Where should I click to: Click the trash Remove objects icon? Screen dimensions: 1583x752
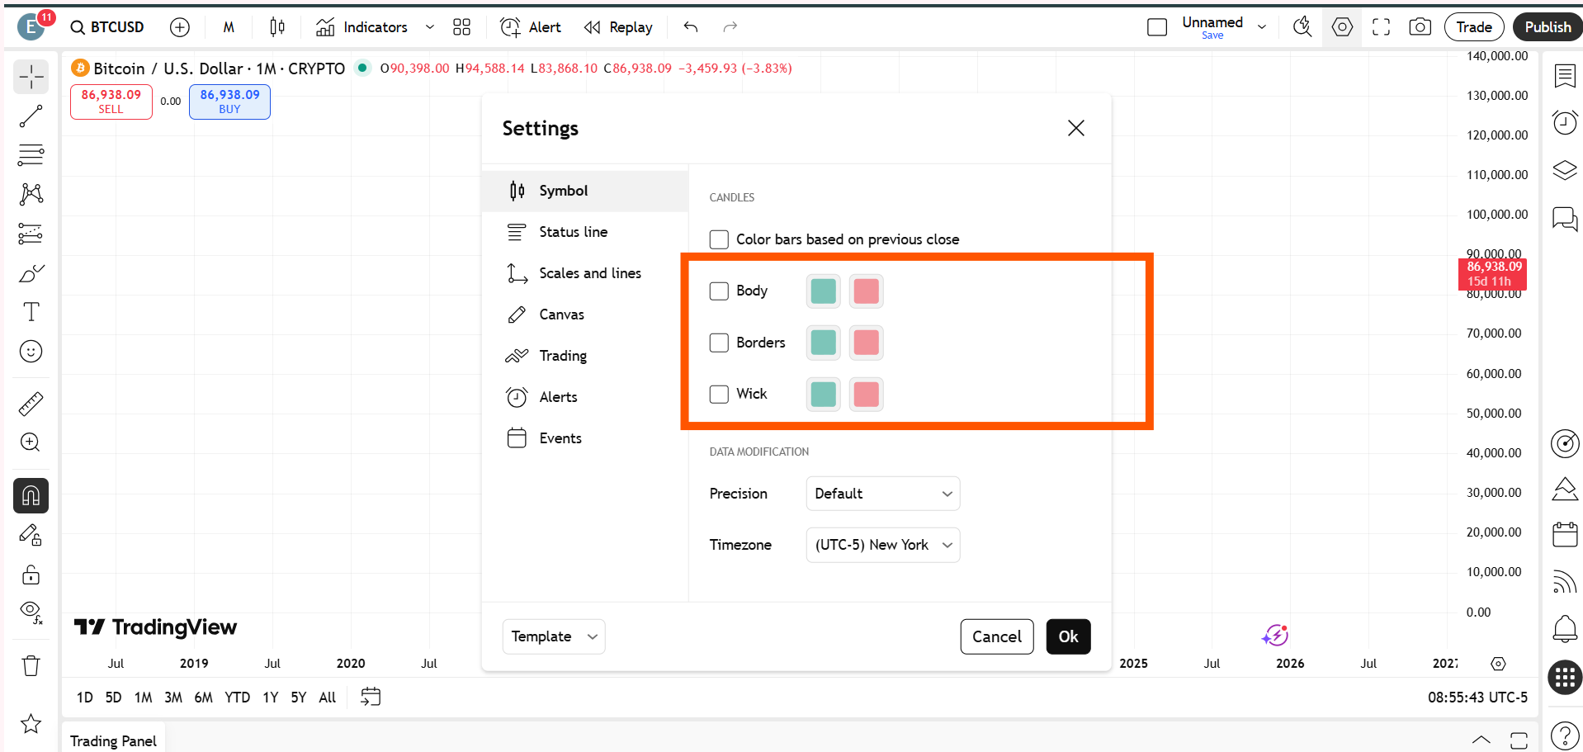point(31,665)
